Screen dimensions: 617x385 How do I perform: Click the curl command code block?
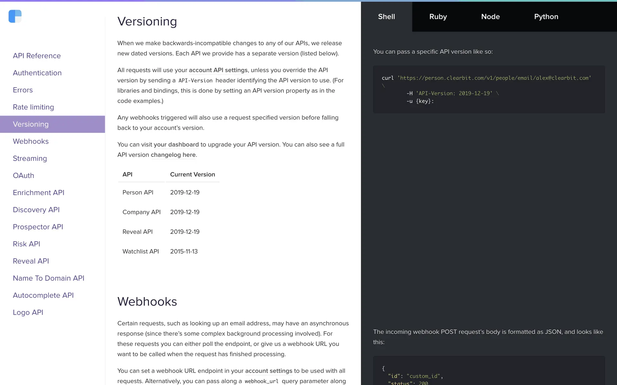pyautogui.click(x=488, y=90)
